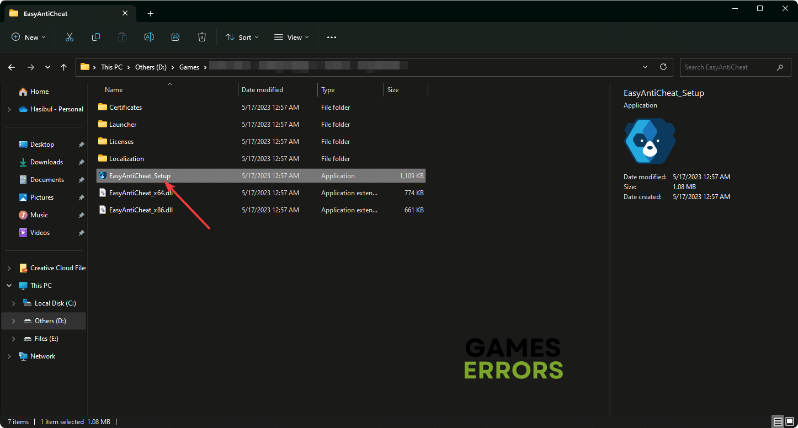
Task: Open the Launcher folder
Action: pyautogui.click(x=123, y=125)
